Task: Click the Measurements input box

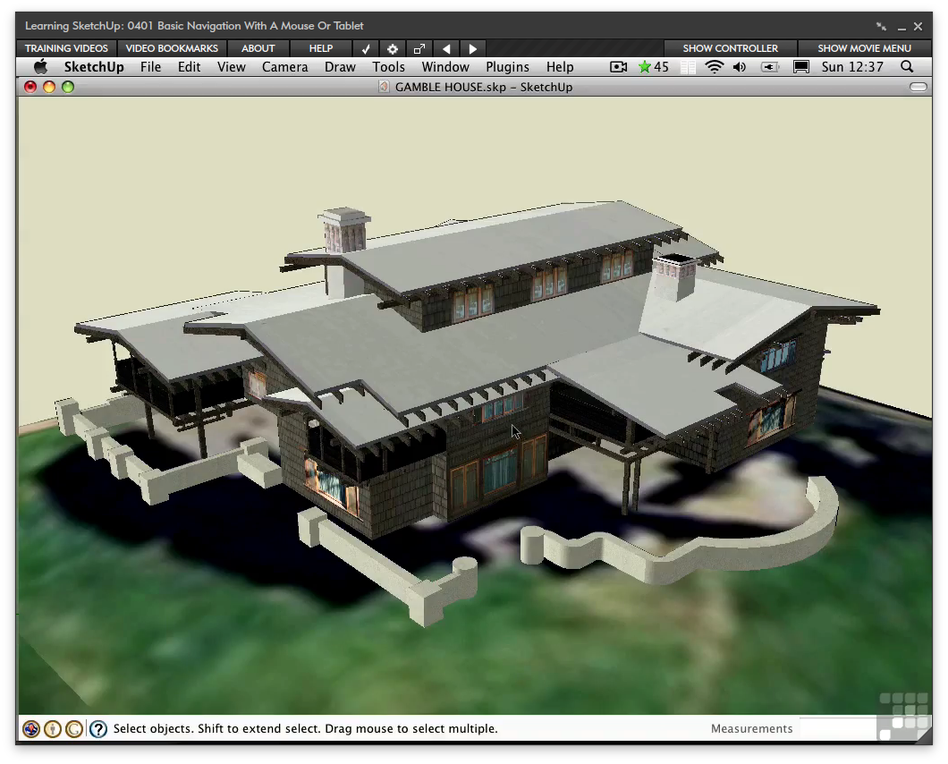Action: tap(838, 728)
